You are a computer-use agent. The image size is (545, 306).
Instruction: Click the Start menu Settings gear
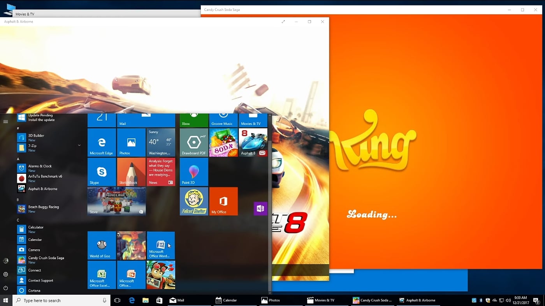coord(5,274)
